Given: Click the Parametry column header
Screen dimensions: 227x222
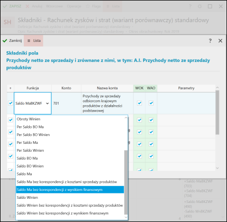Looking at the screenshot, I should click(x=186, y=88).
